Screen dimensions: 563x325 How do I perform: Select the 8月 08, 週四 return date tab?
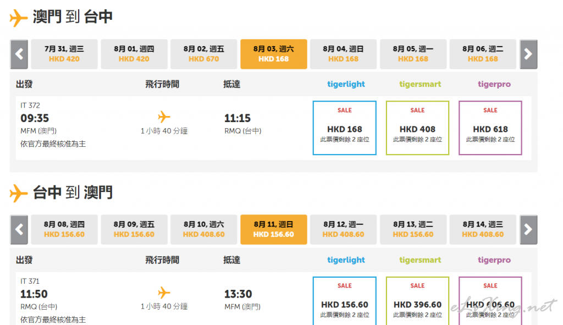coord(64,230)
